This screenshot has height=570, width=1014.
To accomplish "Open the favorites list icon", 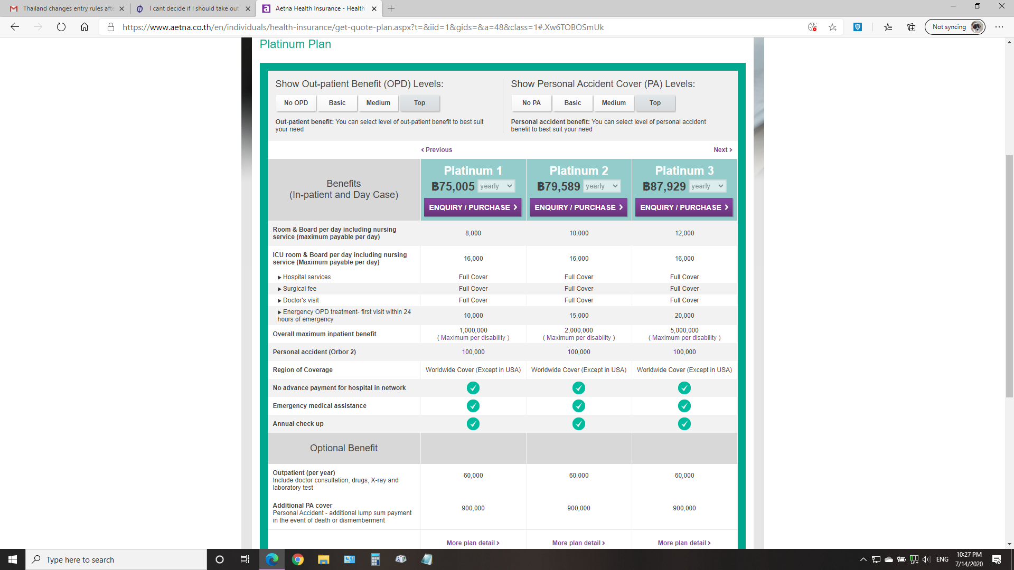I will (888, 27).
